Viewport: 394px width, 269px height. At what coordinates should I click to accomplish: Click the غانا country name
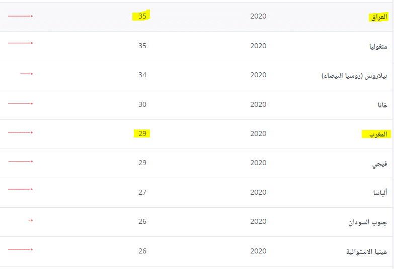pyautogui.click(x=382, y=104)
